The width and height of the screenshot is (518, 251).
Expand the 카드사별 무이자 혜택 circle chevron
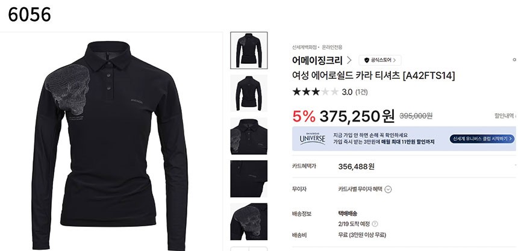pos(388,190)
